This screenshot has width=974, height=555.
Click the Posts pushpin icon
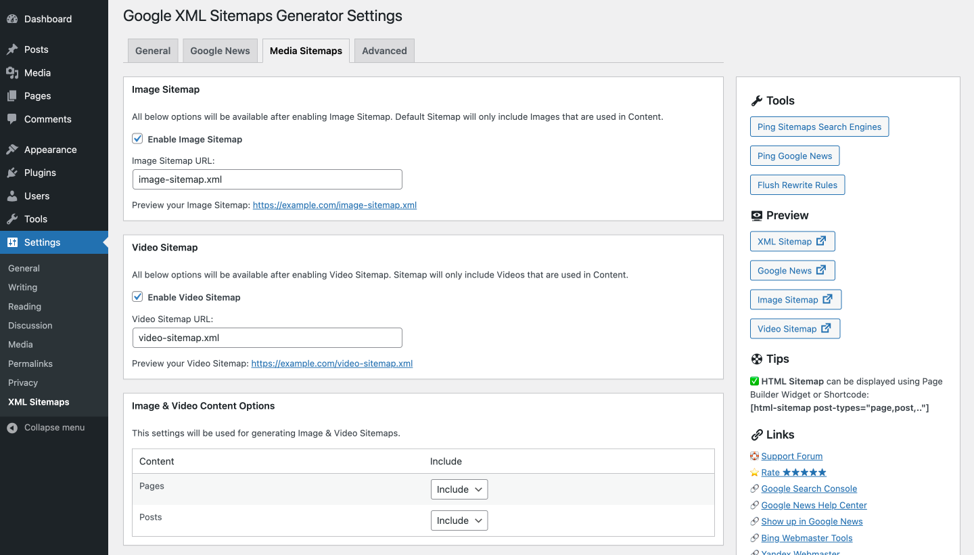click(12, 49)
